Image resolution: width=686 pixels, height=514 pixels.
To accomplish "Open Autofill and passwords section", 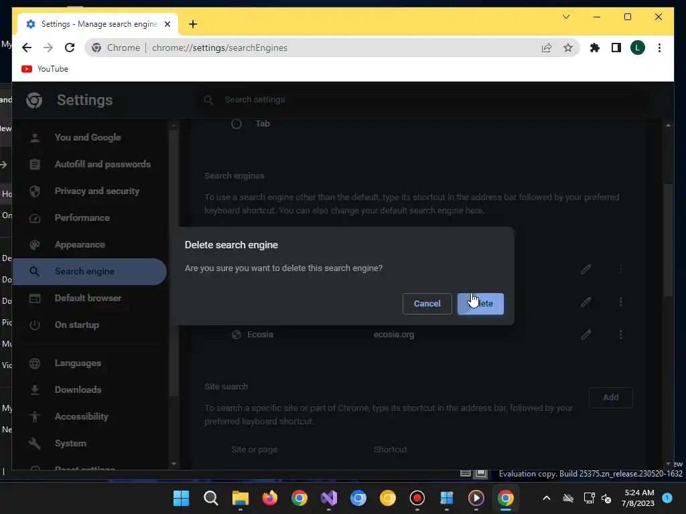I will (x=102, y=165).
